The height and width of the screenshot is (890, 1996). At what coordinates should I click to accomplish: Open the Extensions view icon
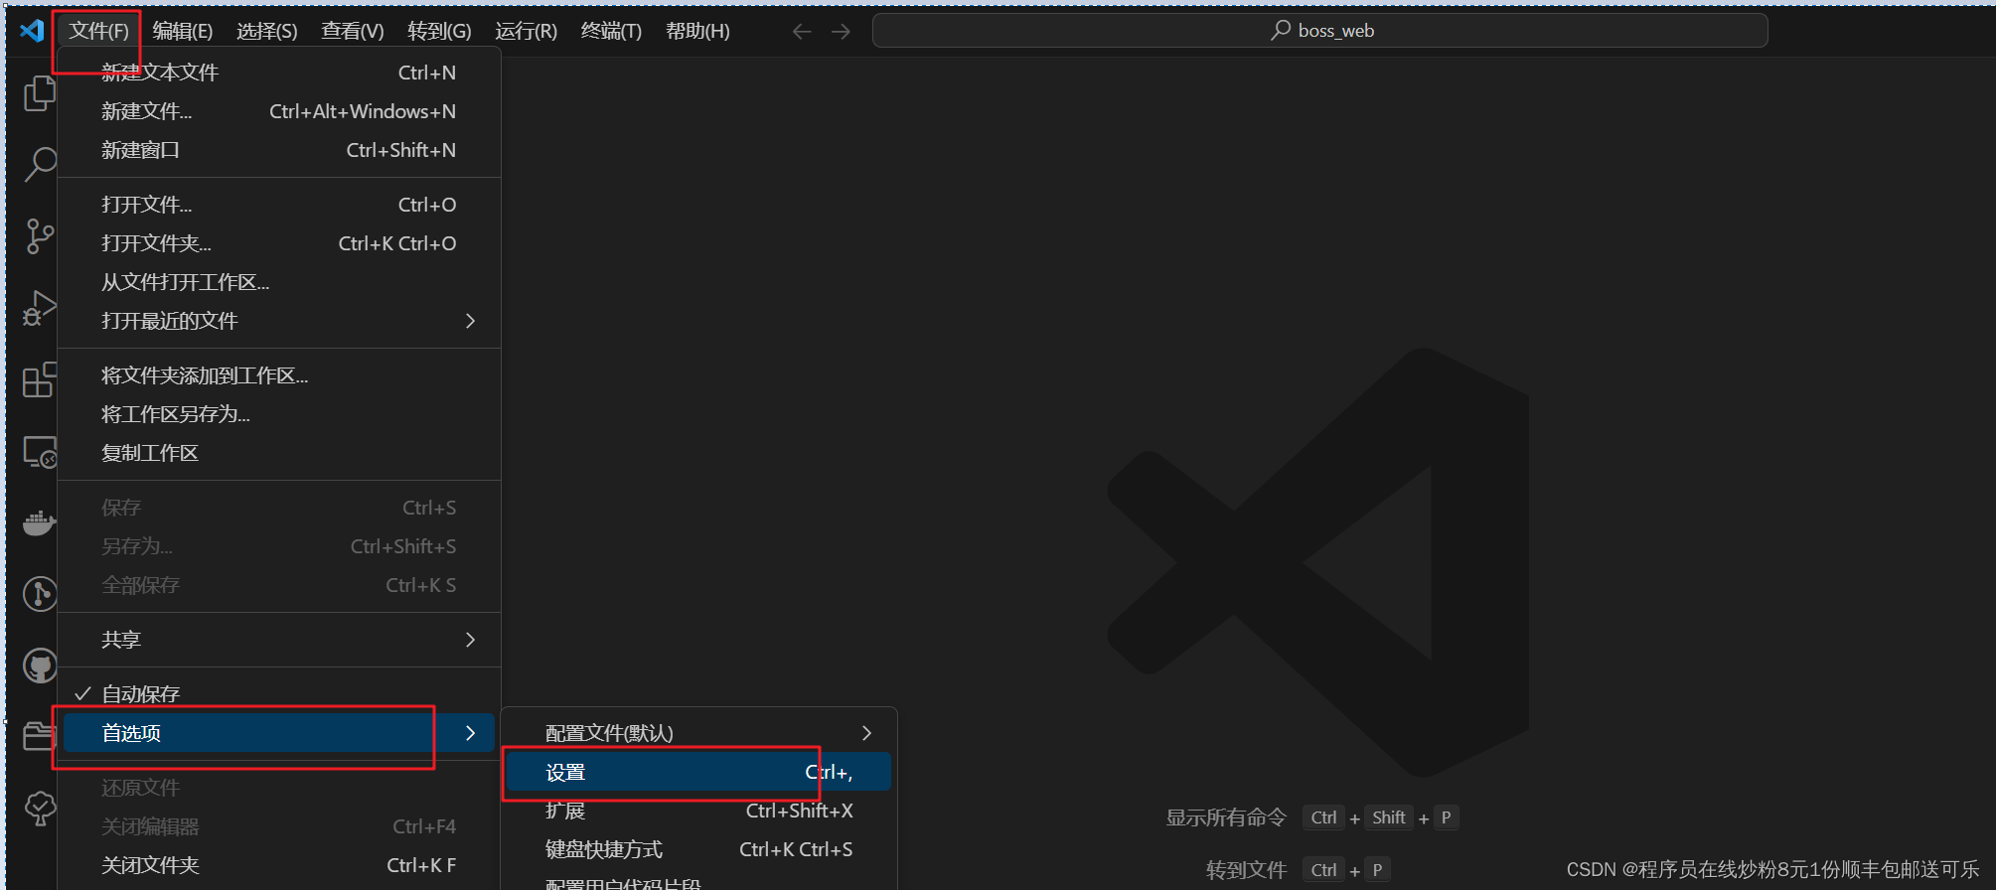coord(40,379)
